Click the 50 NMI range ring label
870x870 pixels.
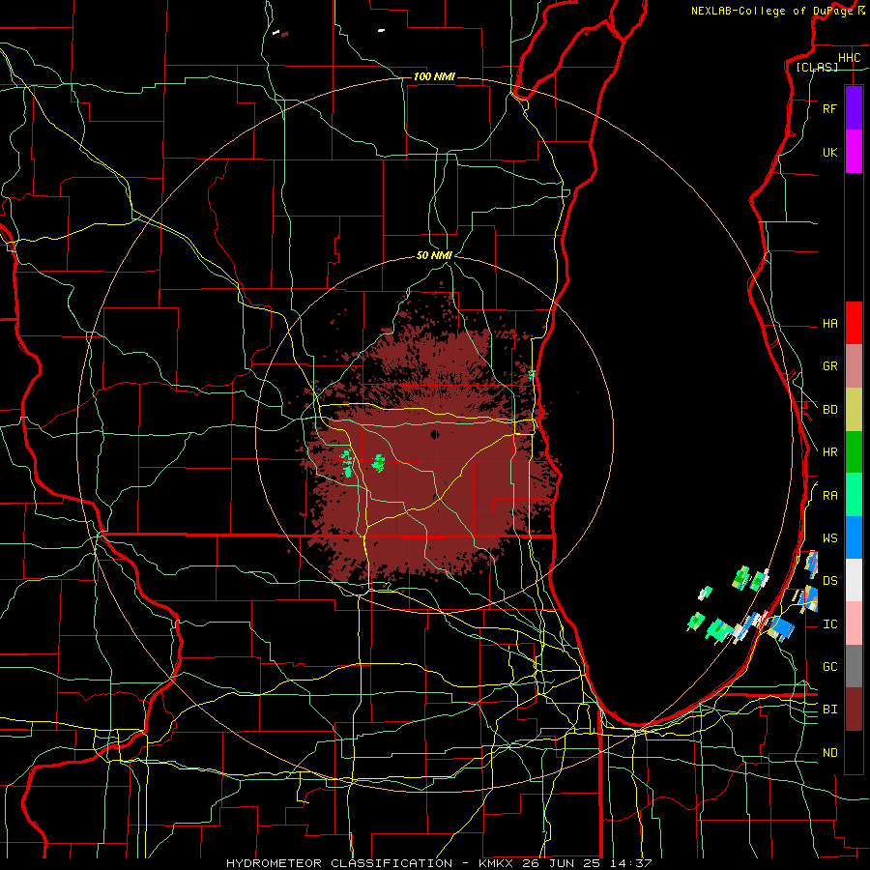click(x=434, y=255)
